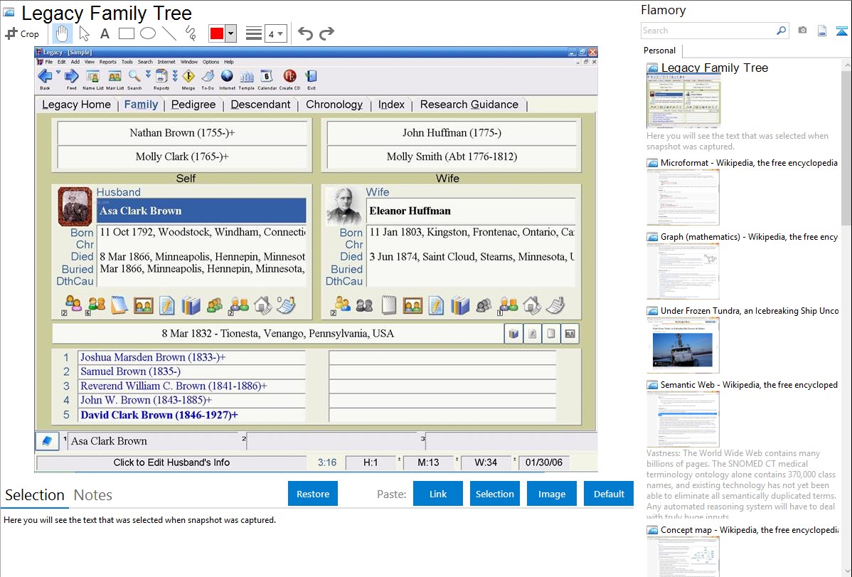Click the Nathan Brown (1755-)+ parent box
852x577 pixels.
click(x=182, y=133)
